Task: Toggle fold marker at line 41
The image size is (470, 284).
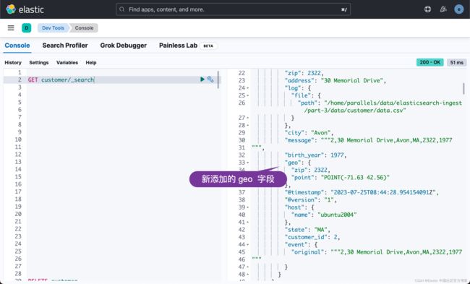Action: [248, 223]
